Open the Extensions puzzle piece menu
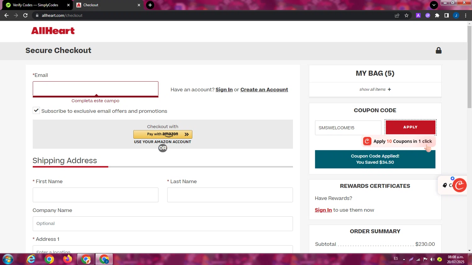Screen dimensions: 472x265 (x=437, y=15)
